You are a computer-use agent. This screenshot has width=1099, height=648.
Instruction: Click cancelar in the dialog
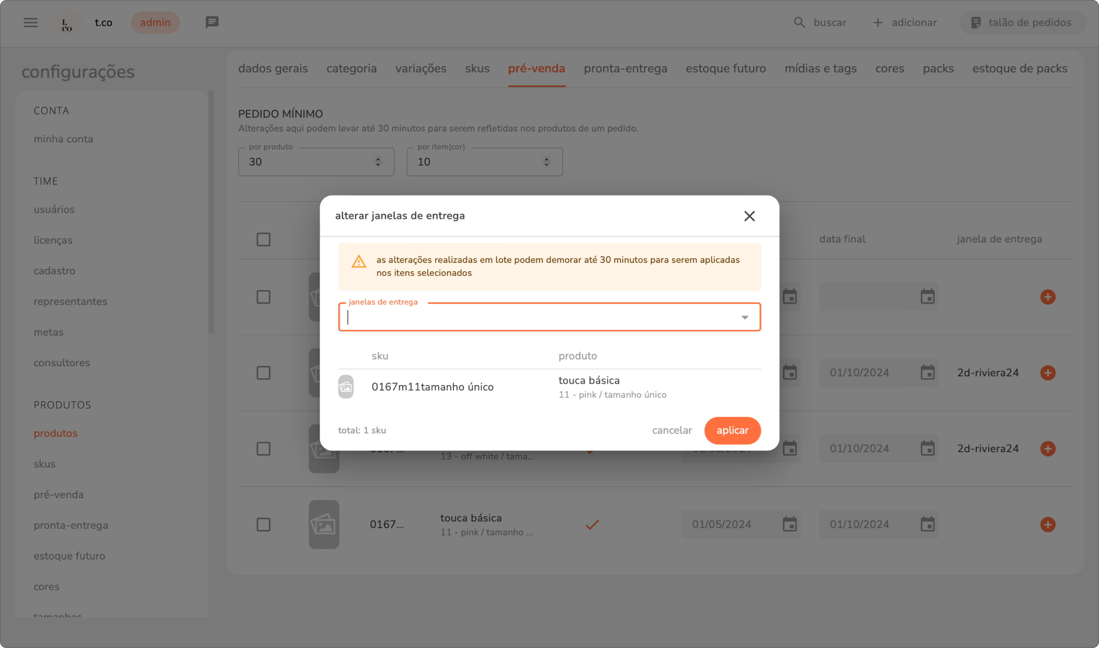(x=672, y=430)
